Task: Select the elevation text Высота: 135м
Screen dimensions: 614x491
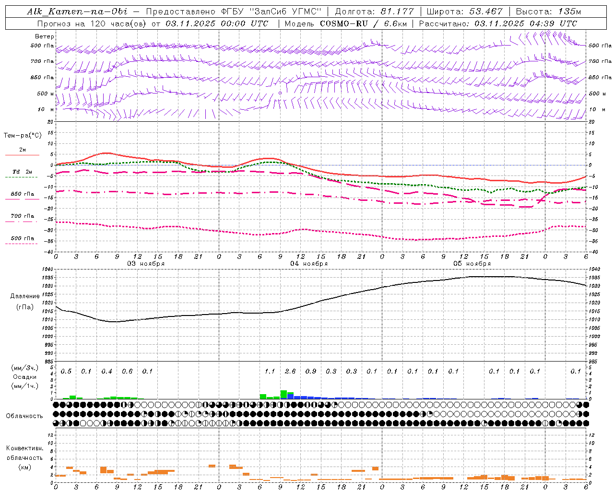Action: click(x=548, y=12)
